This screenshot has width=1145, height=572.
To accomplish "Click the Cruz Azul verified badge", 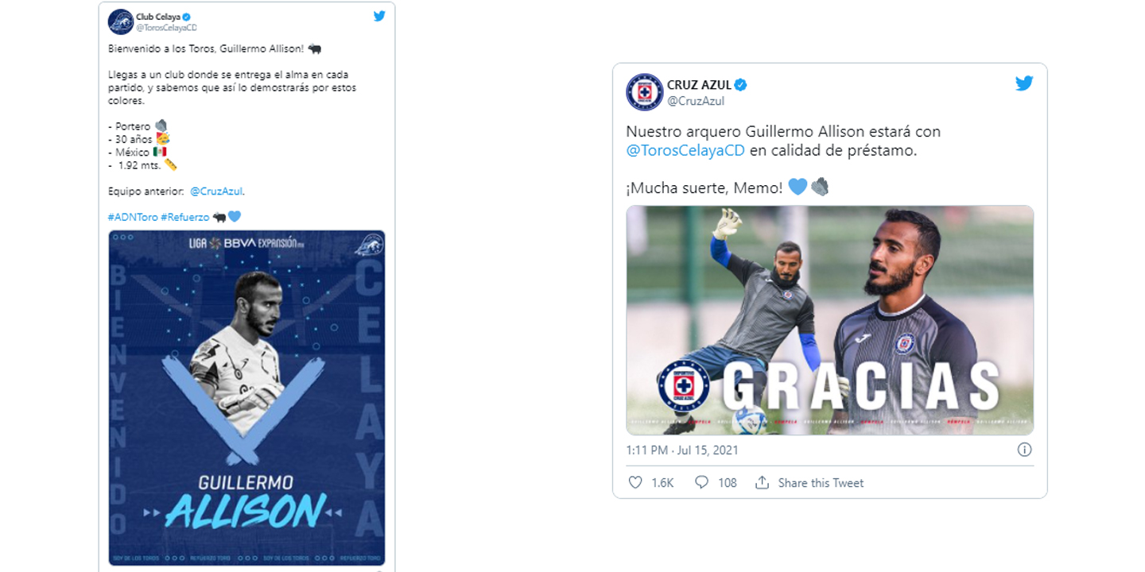I will click(740, 85).
